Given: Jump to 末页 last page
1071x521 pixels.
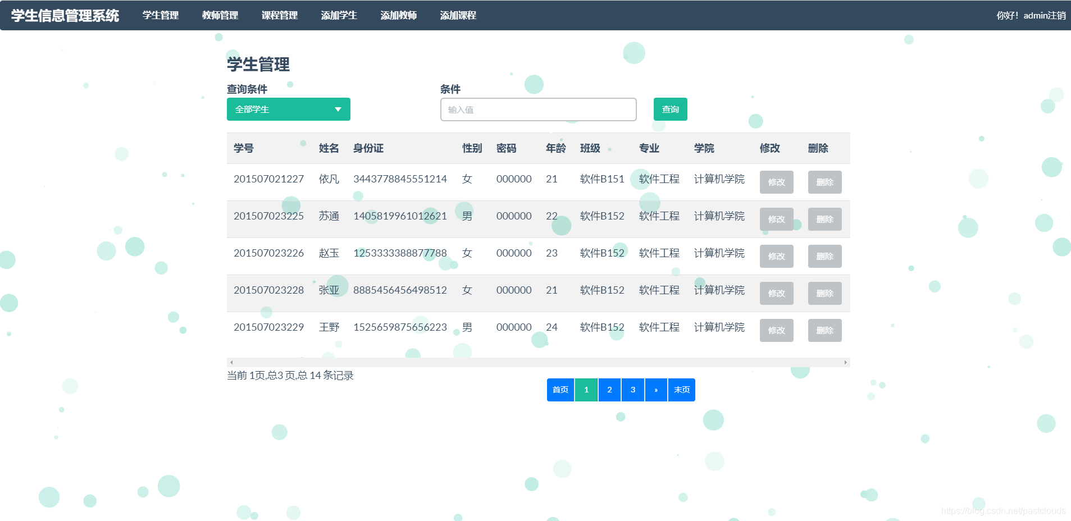Looking at the screenshot, I should click(682, 390).
